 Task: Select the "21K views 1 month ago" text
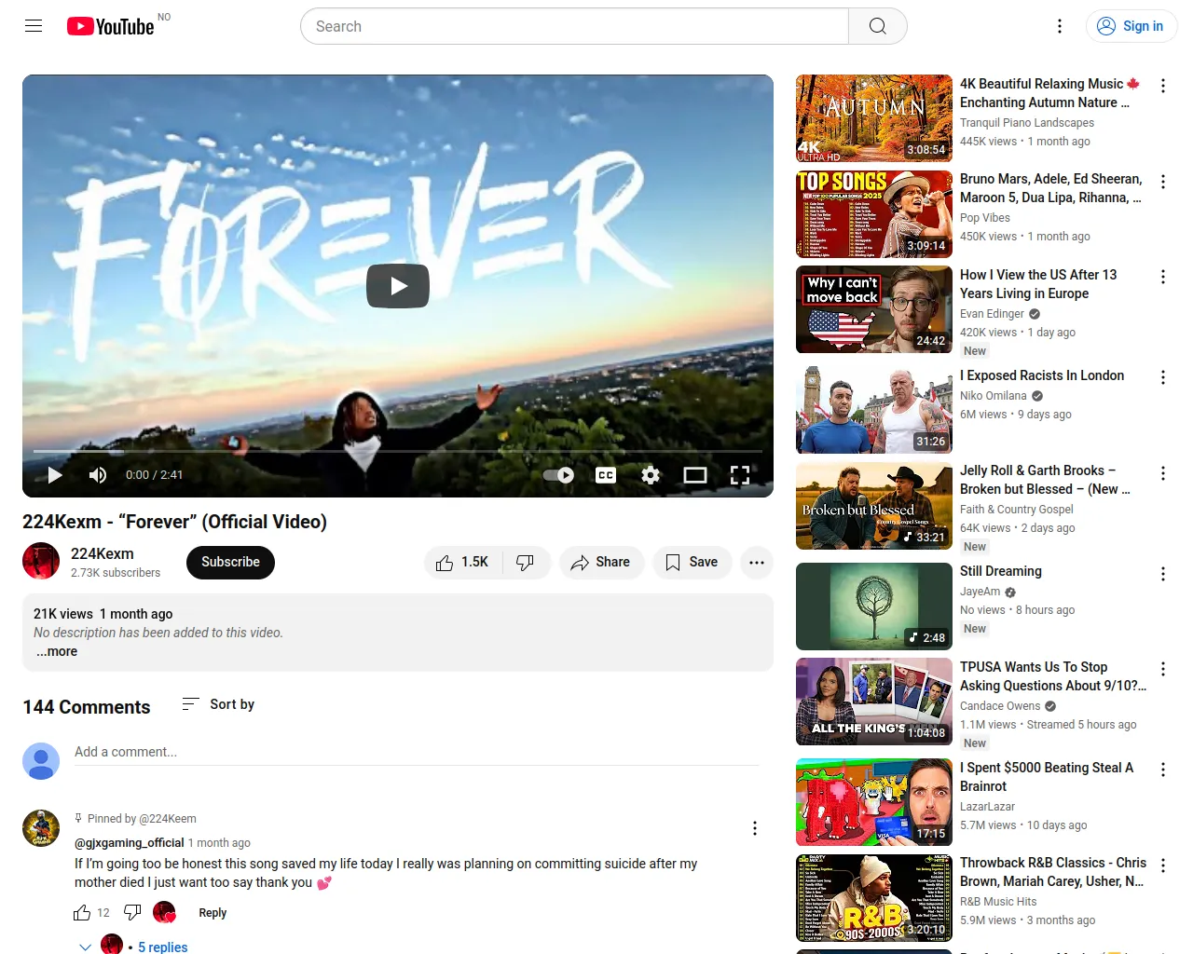click(x=103, y=614)
